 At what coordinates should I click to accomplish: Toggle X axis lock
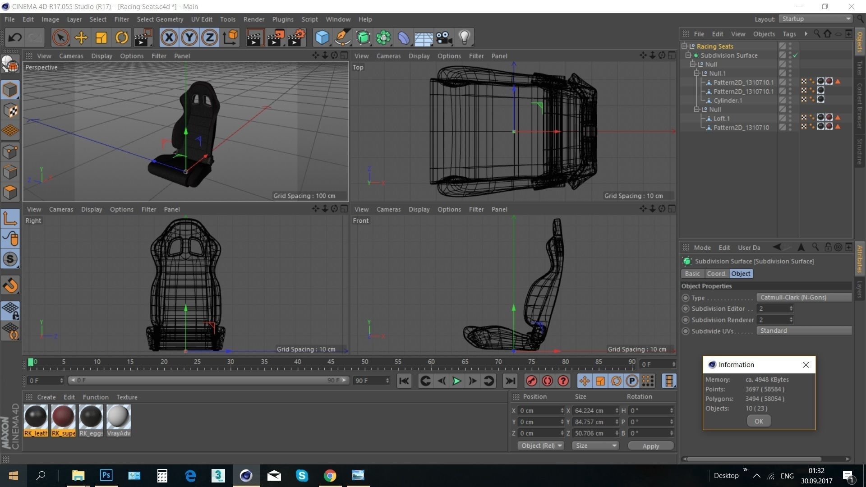pyautogui.click(x=169, y=37)
